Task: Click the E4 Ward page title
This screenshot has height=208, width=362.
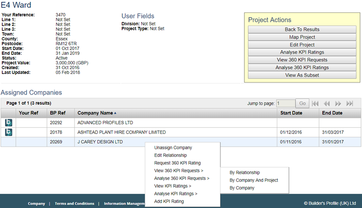Action: tap(16, 5)
